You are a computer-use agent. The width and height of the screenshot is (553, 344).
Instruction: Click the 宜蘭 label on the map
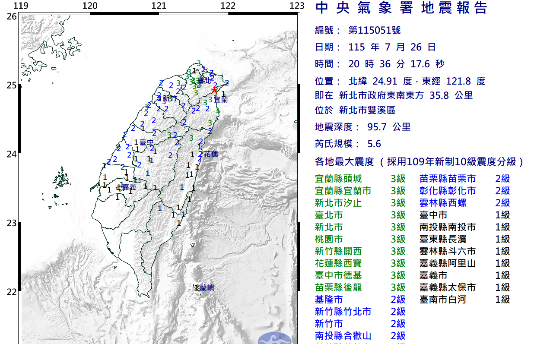click(x=221, y=99)
